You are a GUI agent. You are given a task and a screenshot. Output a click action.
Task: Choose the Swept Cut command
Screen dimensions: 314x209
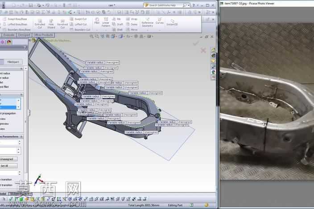click(x=78, y=19)
